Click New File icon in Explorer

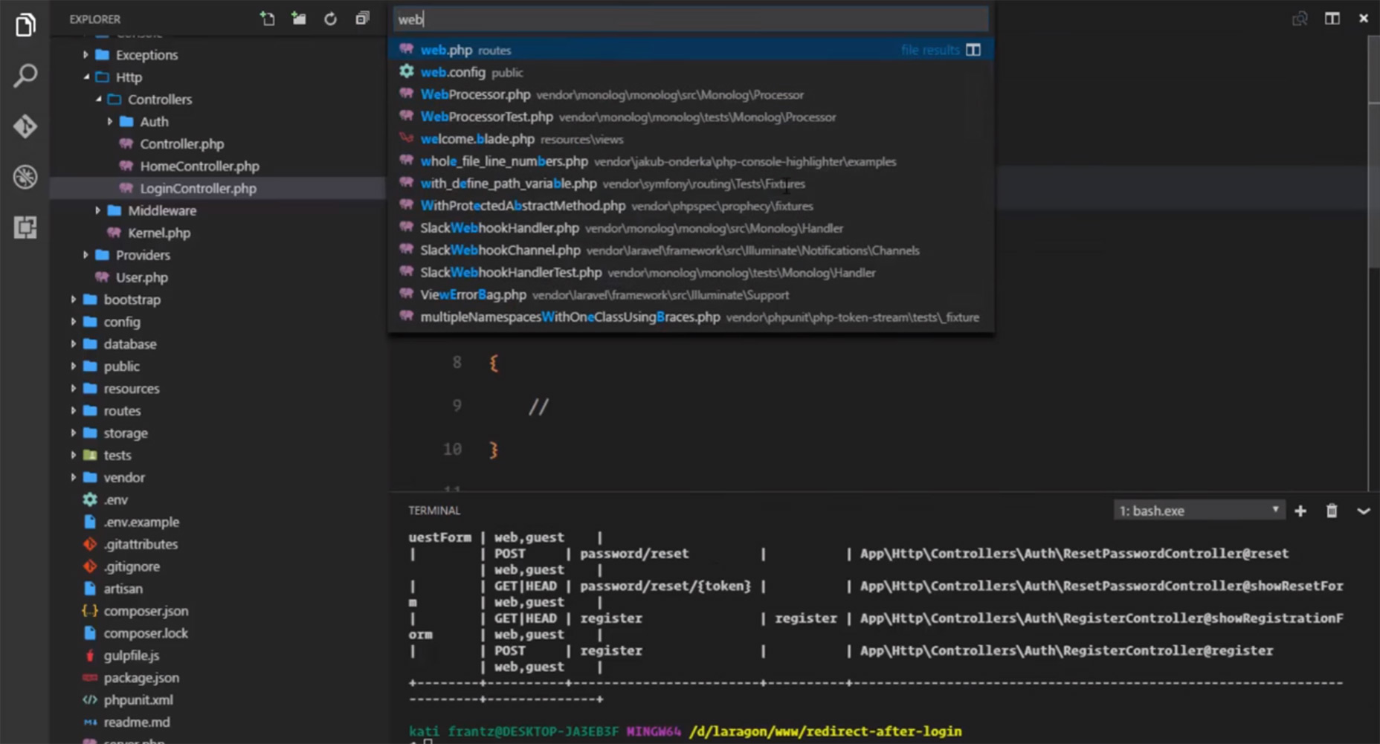point(267,19)
